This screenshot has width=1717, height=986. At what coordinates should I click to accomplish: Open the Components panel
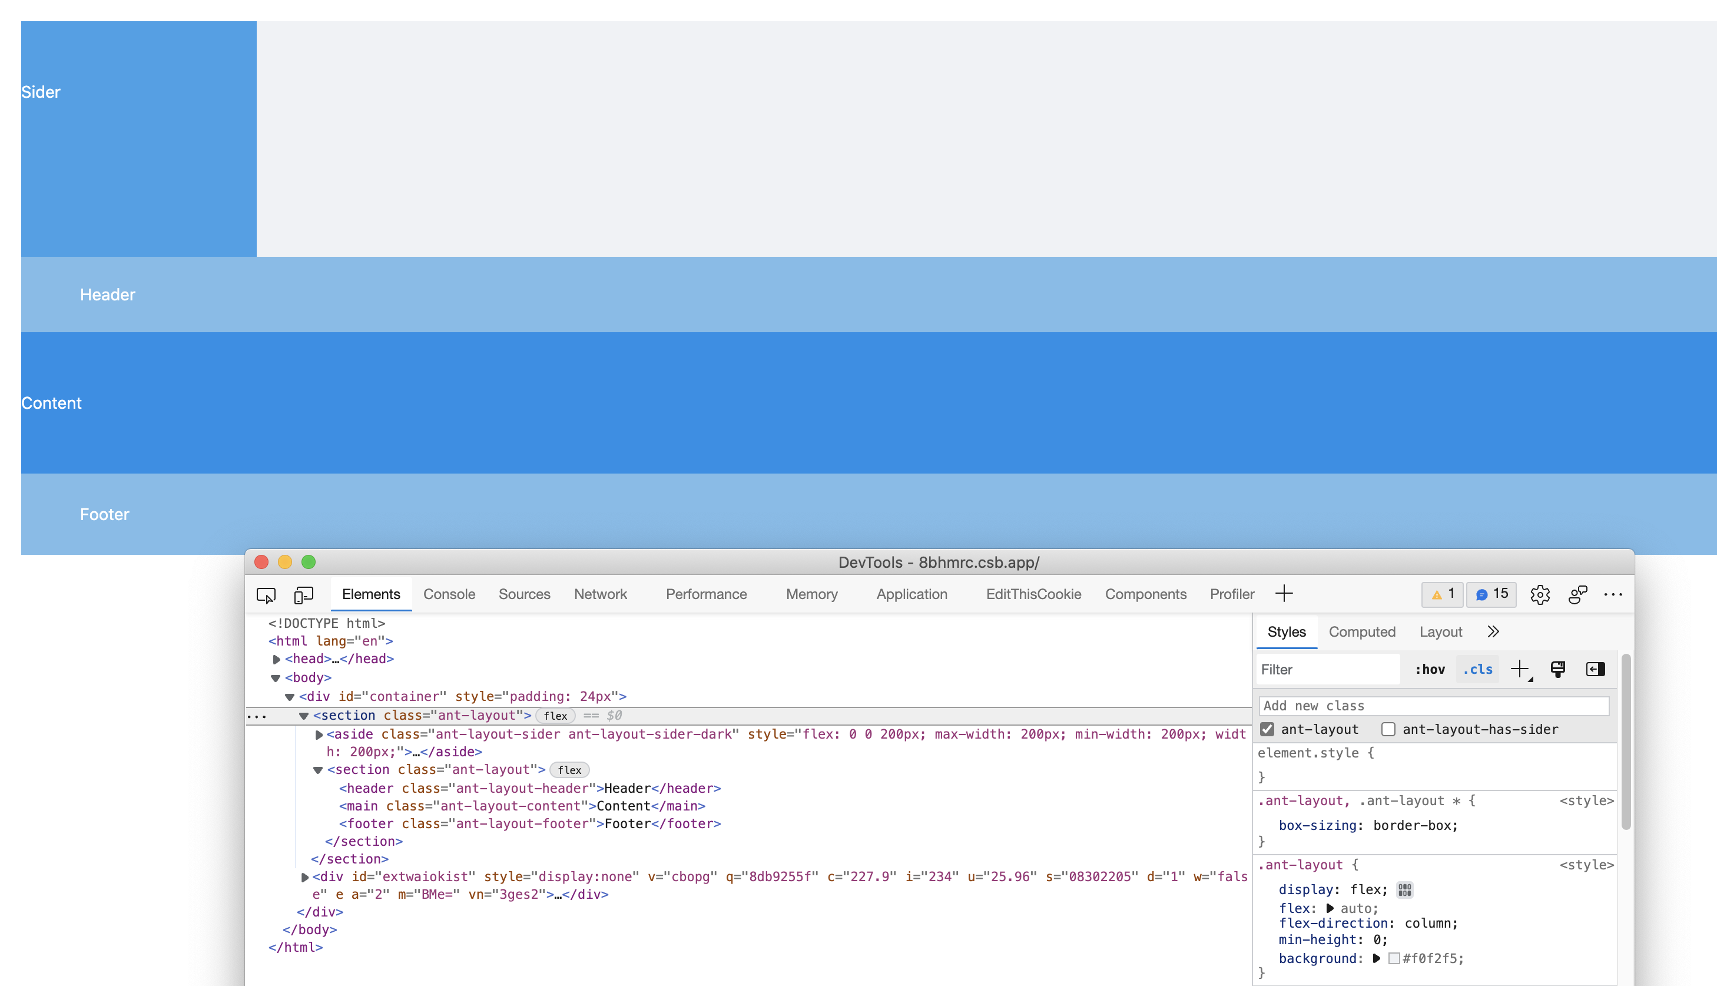click(x=1146, y=594)
